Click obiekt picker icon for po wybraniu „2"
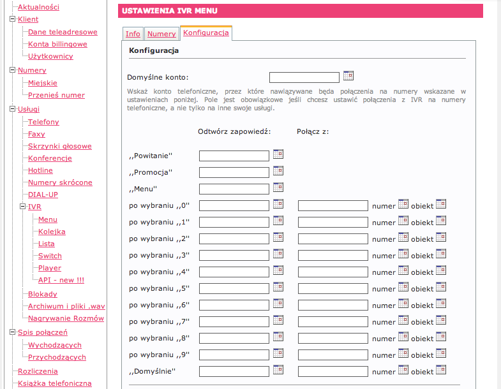Viewport: 501px width, 389px height. [x=441, y=237]
